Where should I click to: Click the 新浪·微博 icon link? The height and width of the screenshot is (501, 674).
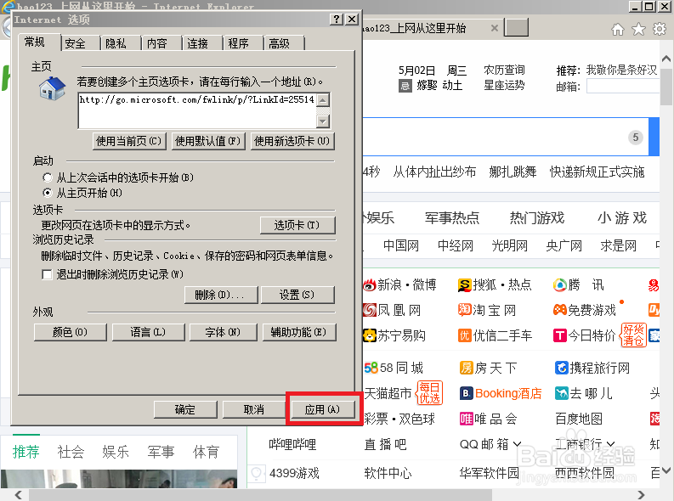(370, 285)
